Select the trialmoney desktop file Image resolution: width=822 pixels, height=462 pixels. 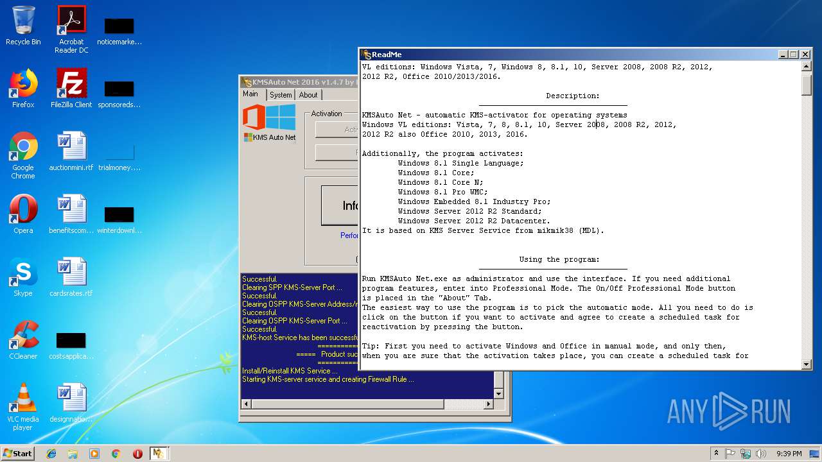[119, 157]
